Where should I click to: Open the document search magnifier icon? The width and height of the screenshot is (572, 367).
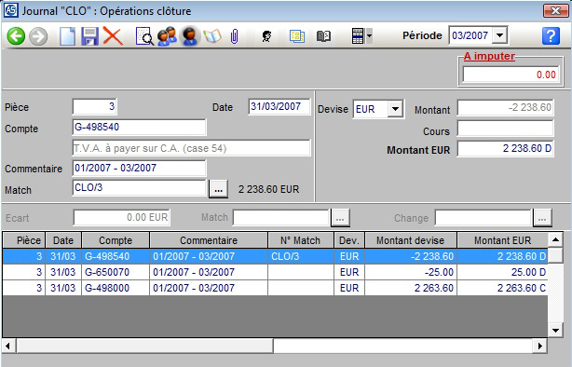click(144, 36)
